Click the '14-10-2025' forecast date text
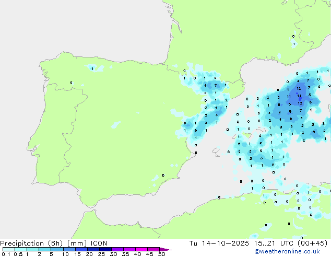This screenshot has height=256, width=331. (x=226, y=243)
